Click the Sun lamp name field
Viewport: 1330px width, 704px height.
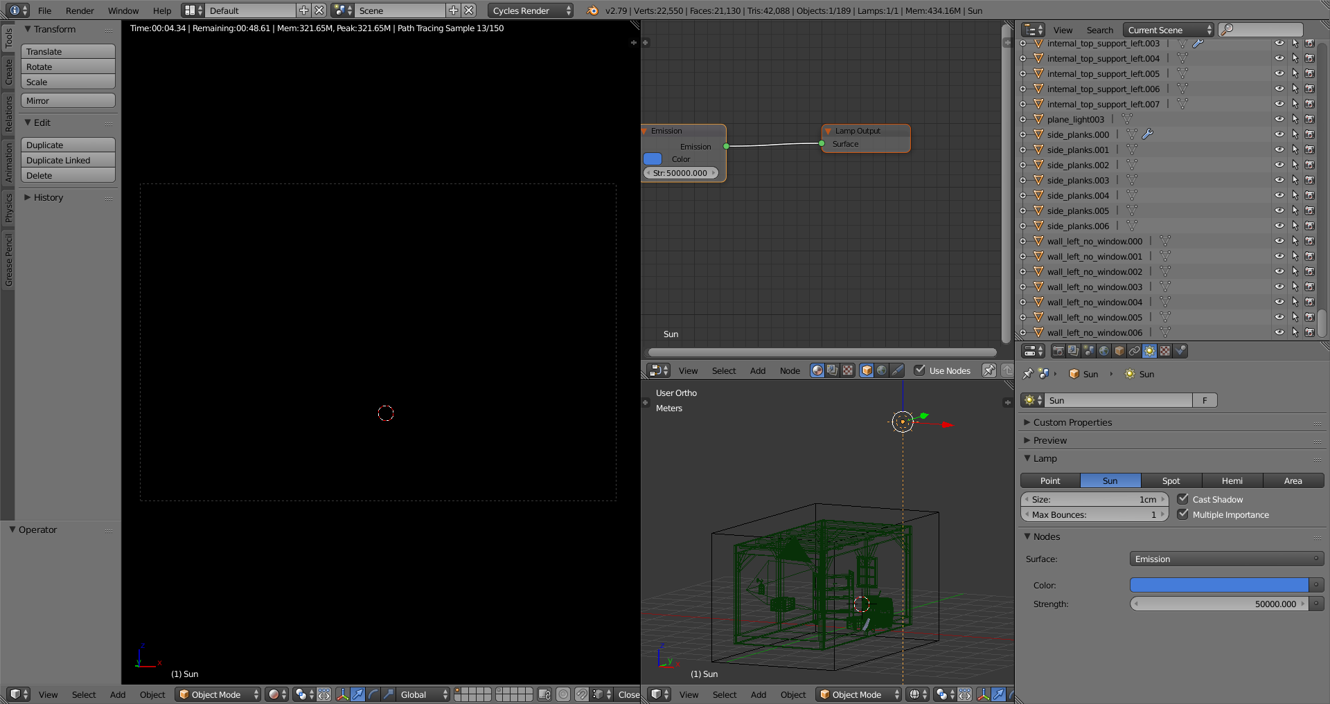click(x=1119, y=400)
